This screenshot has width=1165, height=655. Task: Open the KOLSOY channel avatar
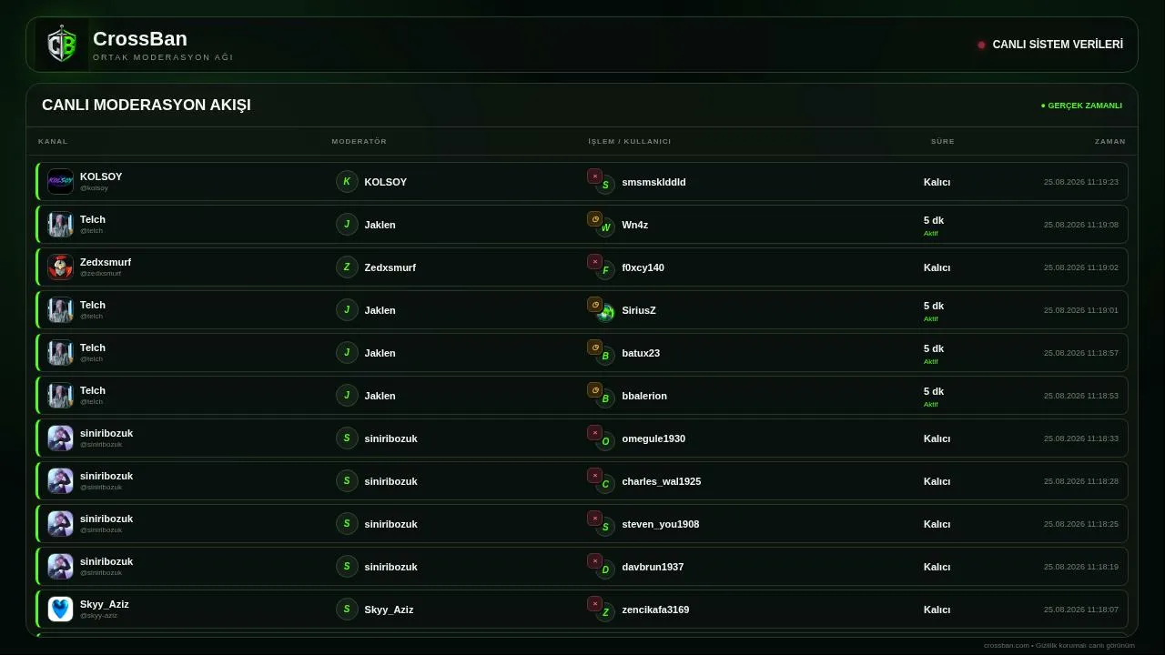60,181
